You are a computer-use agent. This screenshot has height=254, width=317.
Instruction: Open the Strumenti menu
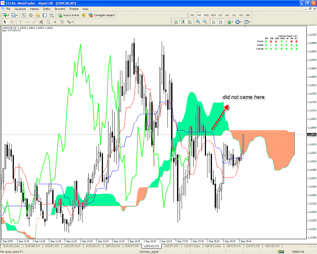pyautogui.click(x=60, y=9)
